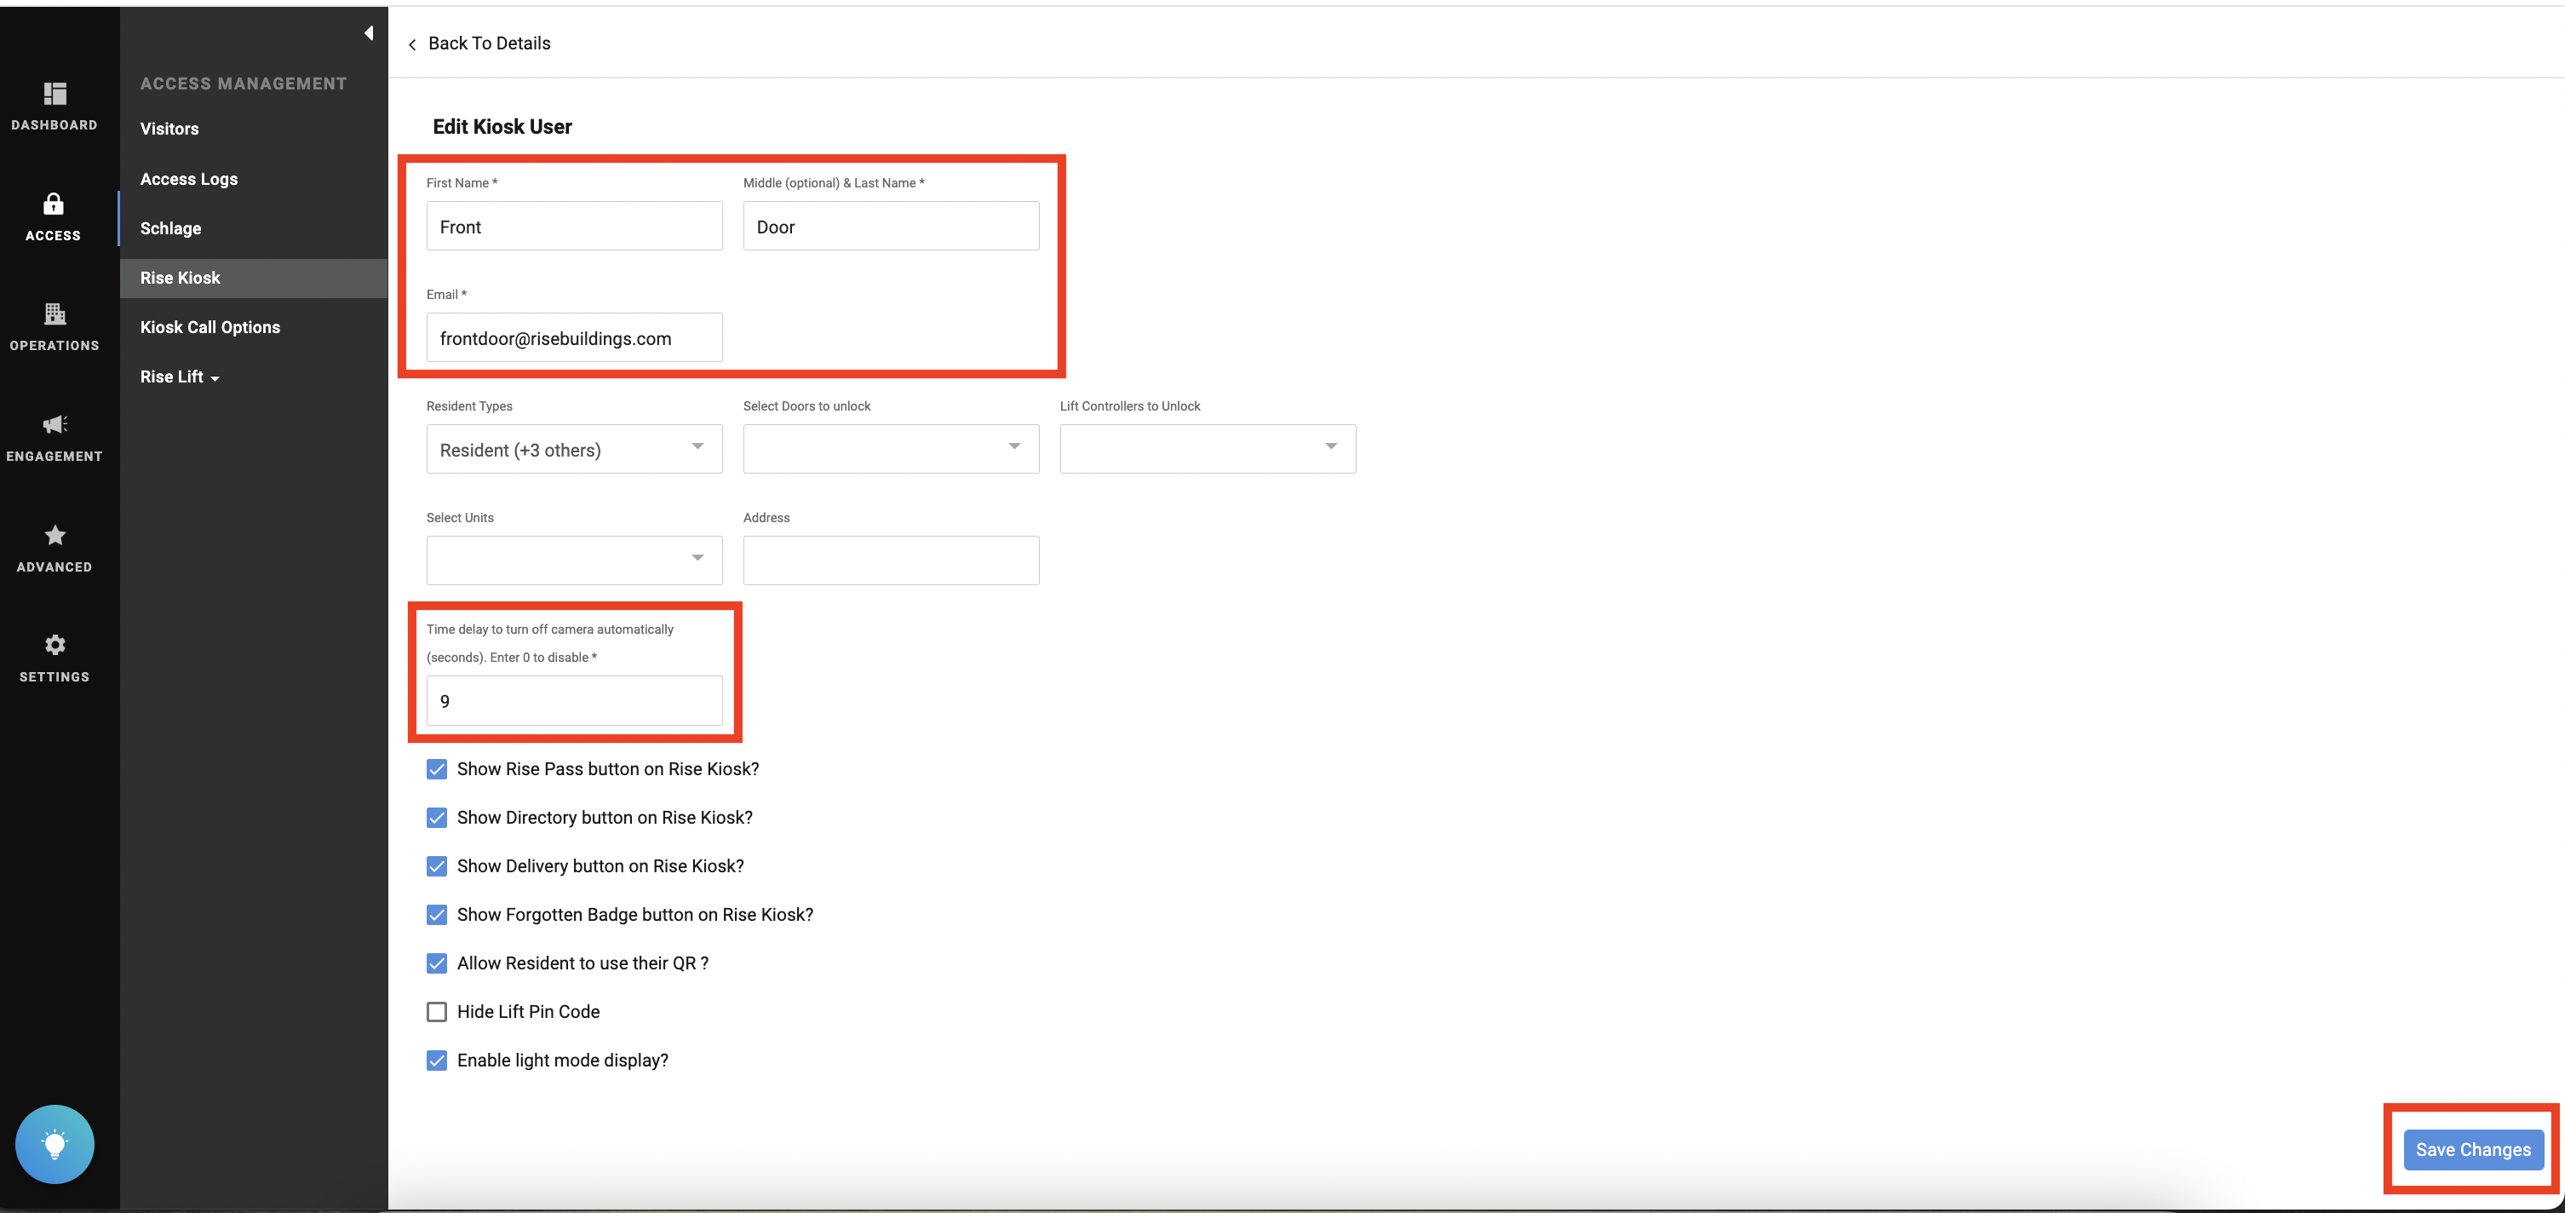Screen dimensions: 2565x1213
Task: Uncheck Show Rise Pass button option
Action: click(x=437, y=769)
